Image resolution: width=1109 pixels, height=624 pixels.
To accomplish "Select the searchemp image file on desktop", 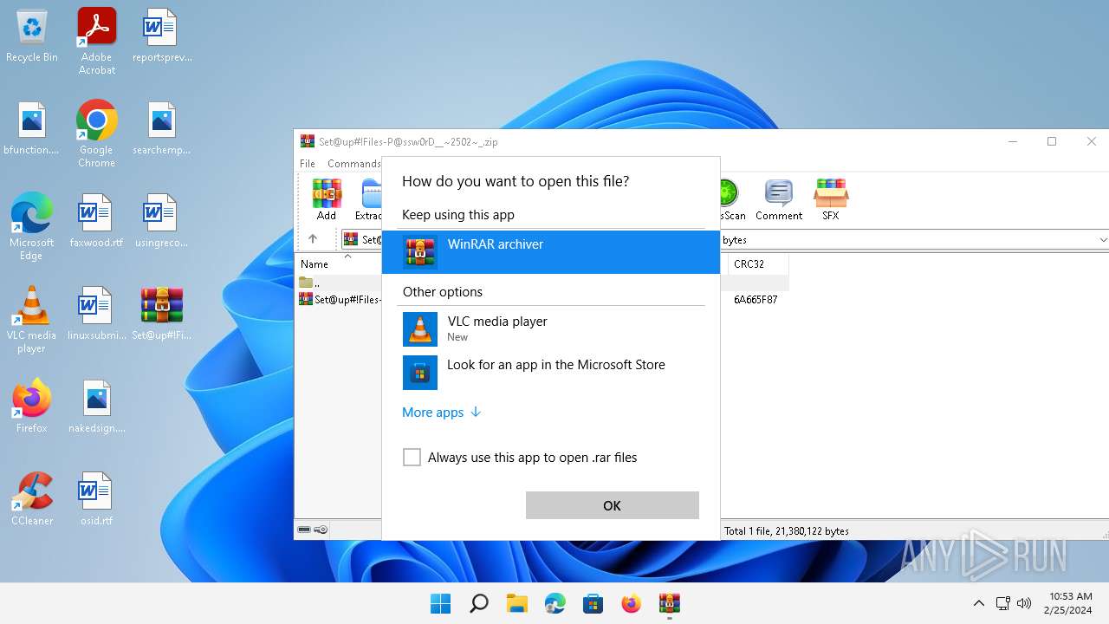I will (162, 130).
